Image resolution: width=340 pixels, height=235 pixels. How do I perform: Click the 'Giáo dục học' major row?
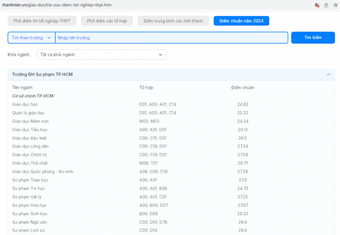[x=25, y=105]
